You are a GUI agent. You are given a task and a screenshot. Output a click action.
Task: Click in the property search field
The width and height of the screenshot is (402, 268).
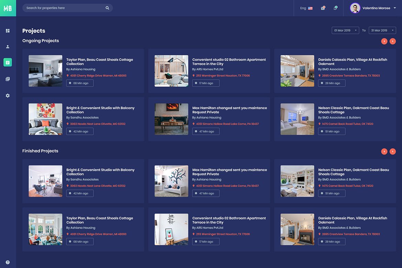point(64,8)
